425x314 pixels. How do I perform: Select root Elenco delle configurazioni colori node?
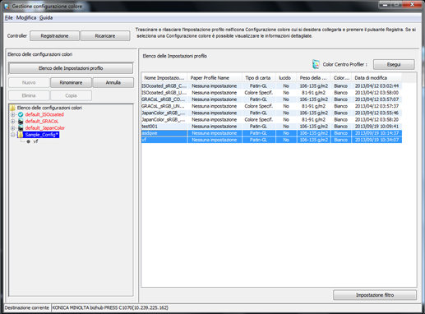tap(49, 108)
